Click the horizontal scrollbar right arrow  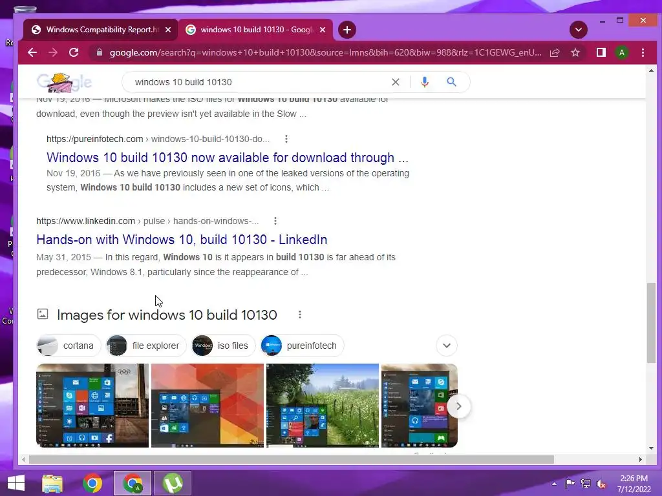click(x=641, y=459)
